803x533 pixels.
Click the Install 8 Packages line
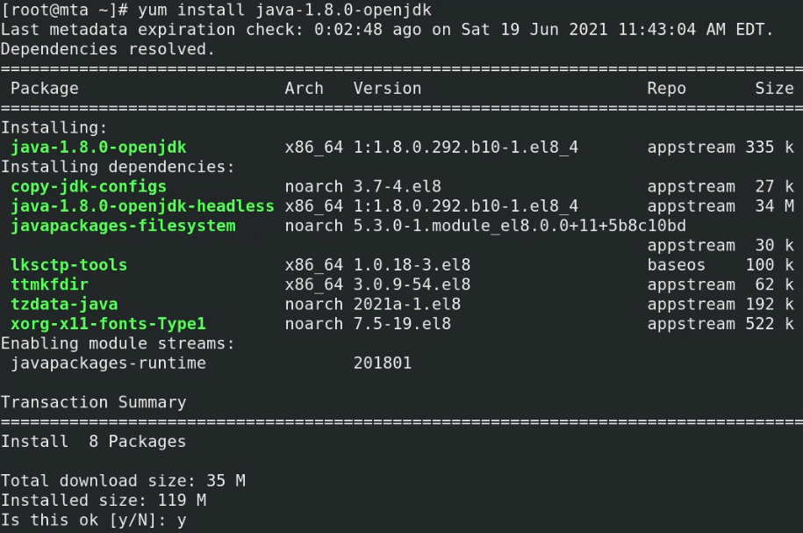pos(93,442)
